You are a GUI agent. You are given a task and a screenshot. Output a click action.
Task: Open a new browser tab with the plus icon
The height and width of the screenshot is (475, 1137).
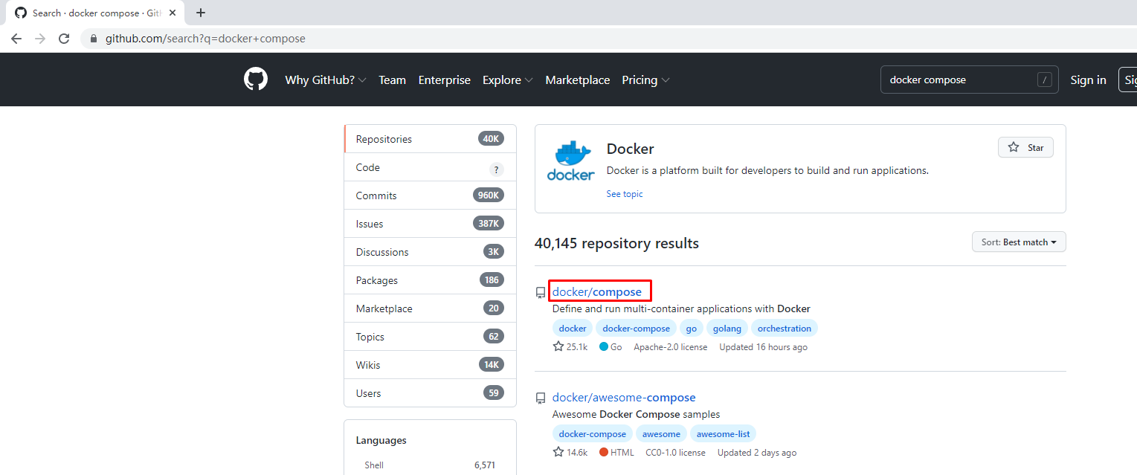pos(201,13)
